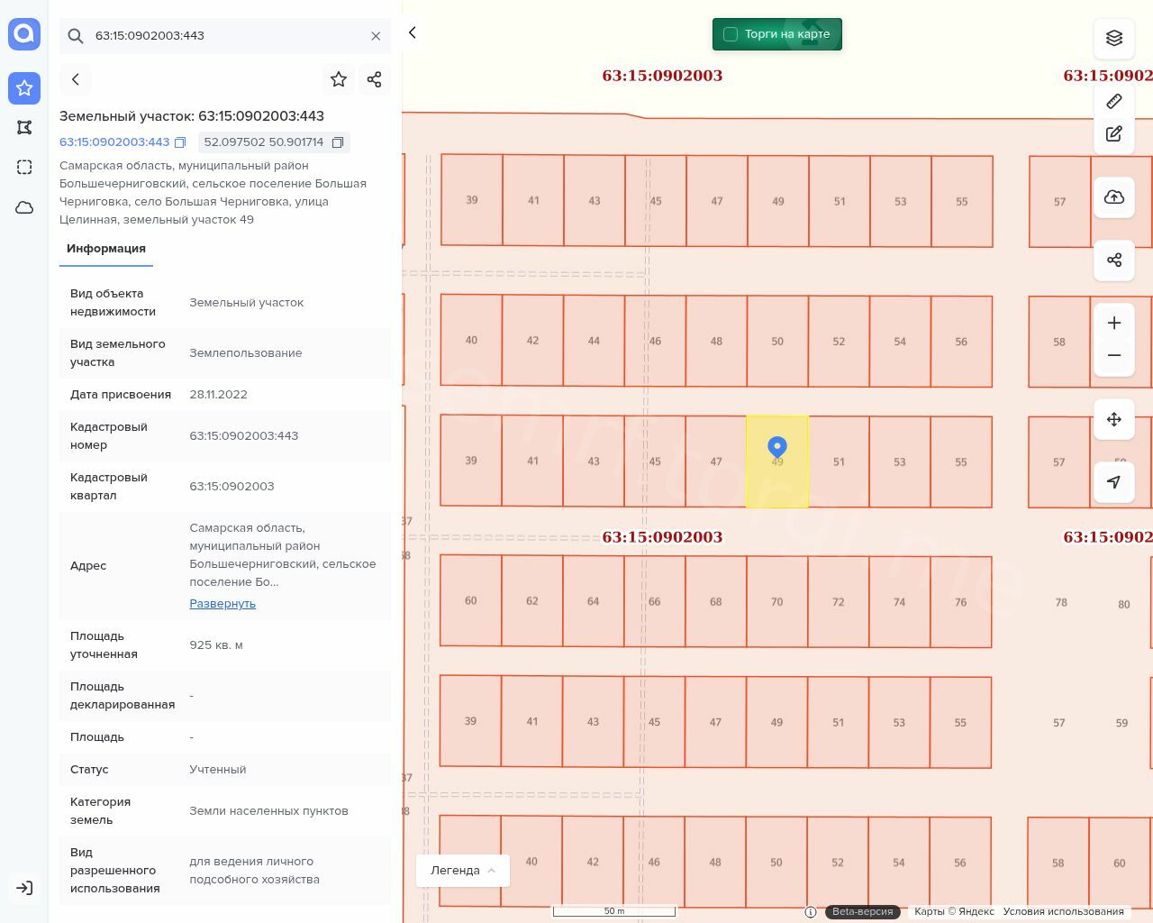
Task: Clear the search field text
Action: click(376, 36)
